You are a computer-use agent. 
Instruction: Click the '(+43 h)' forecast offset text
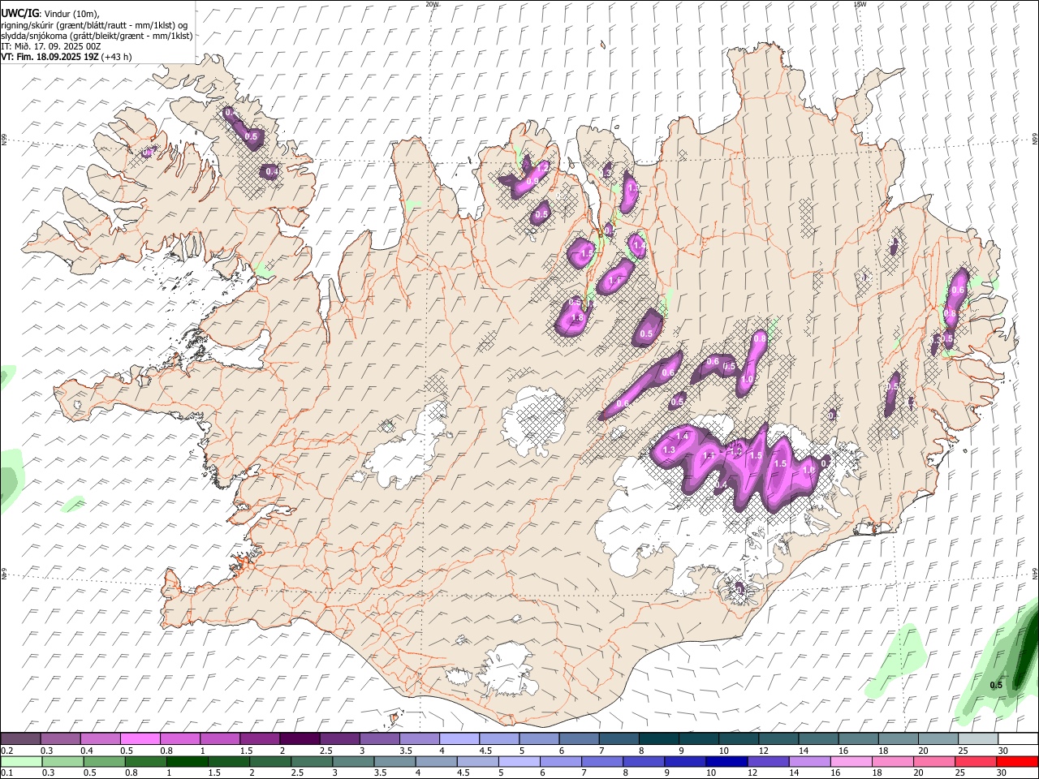(117, 57)
